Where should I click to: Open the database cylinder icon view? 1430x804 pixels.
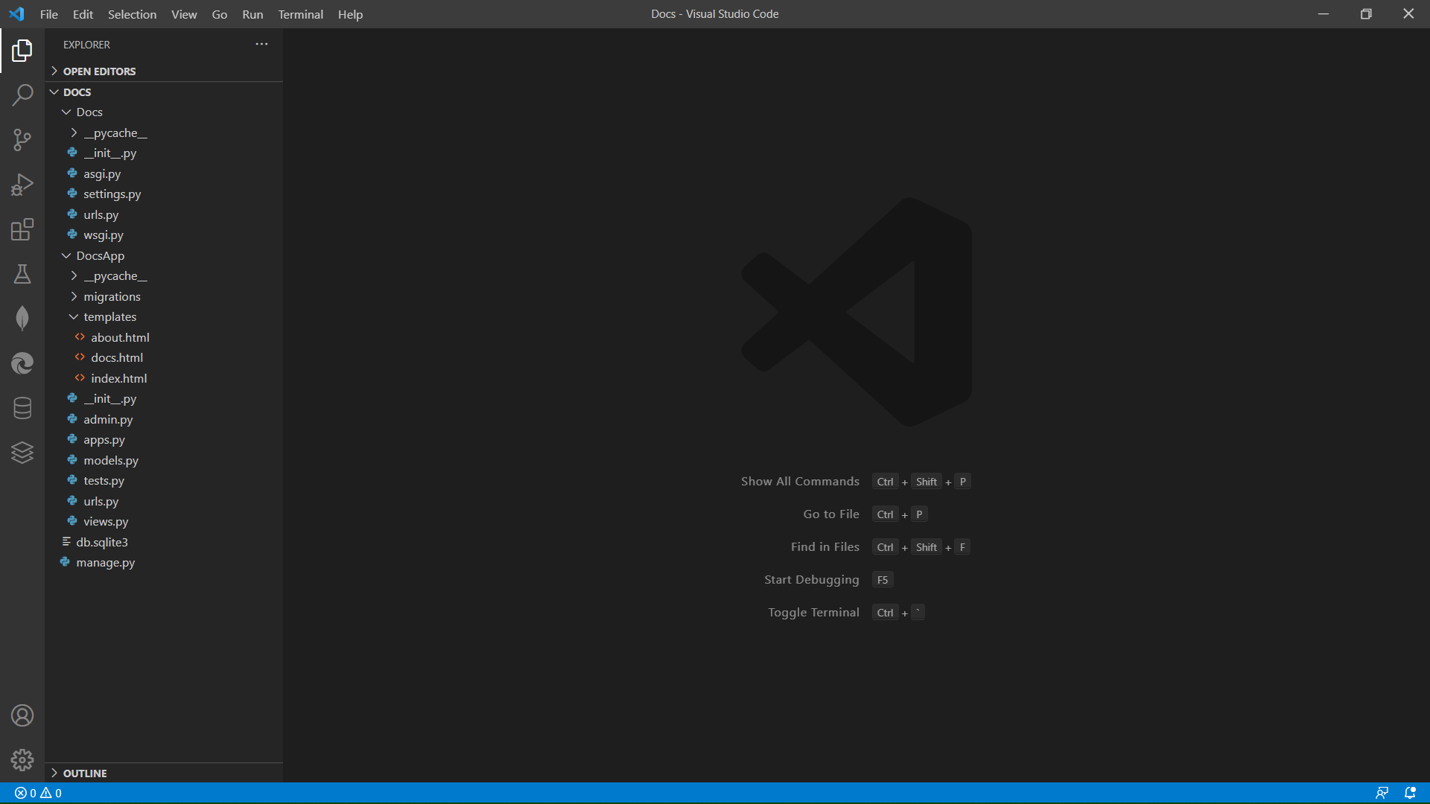click(22, 408)
